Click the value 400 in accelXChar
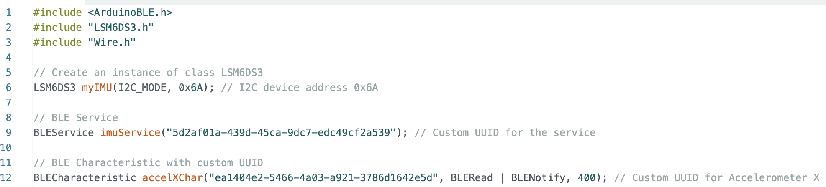The height and width of the screenshot is (187, 826). 586,178
